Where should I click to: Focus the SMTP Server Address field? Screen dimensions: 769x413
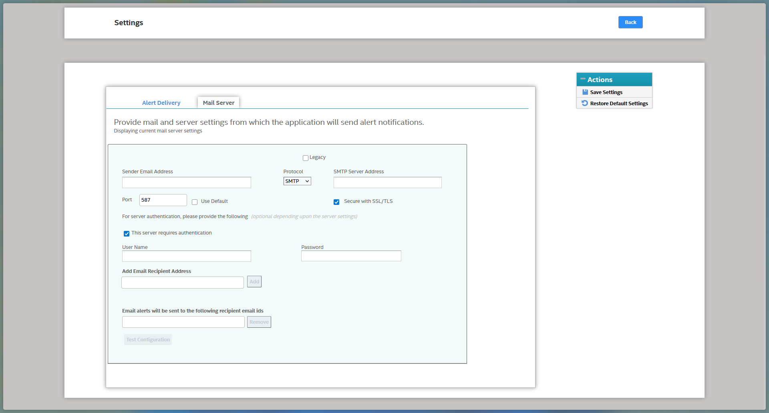(388, 182)
